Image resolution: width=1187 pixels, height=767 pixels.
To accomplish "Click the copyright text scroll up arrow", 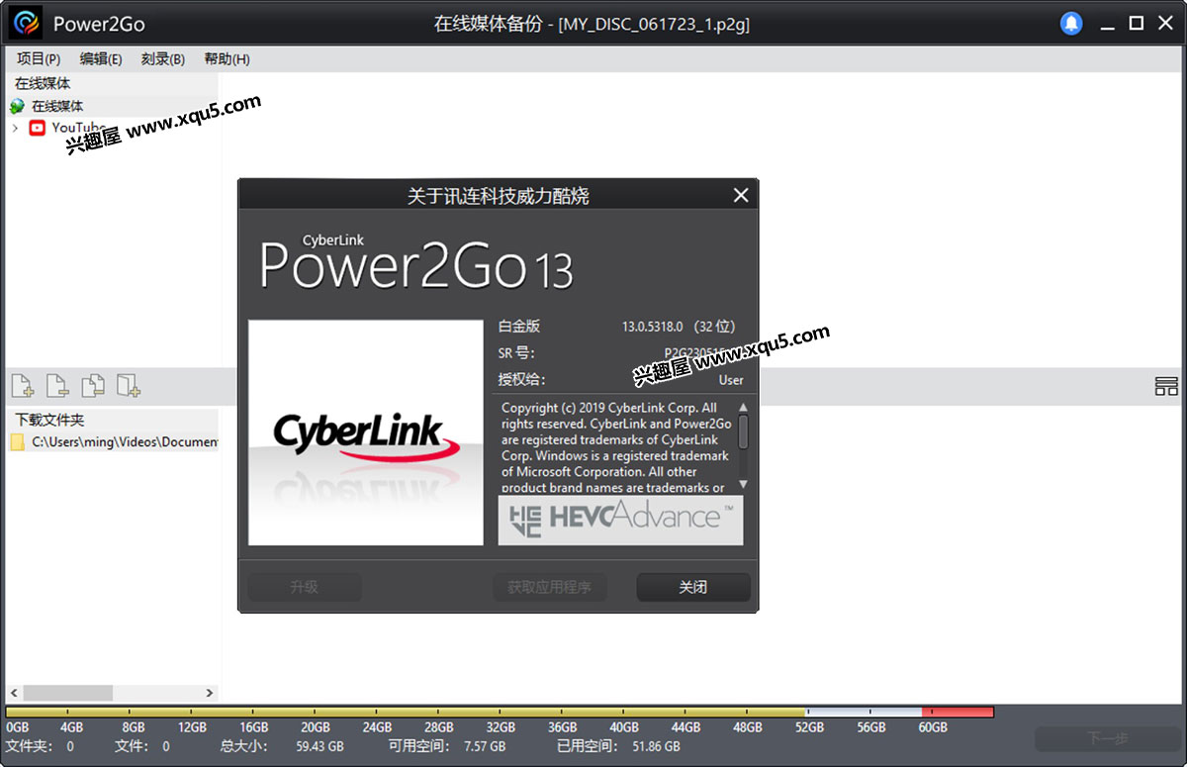I will click(x=743, y=407).
